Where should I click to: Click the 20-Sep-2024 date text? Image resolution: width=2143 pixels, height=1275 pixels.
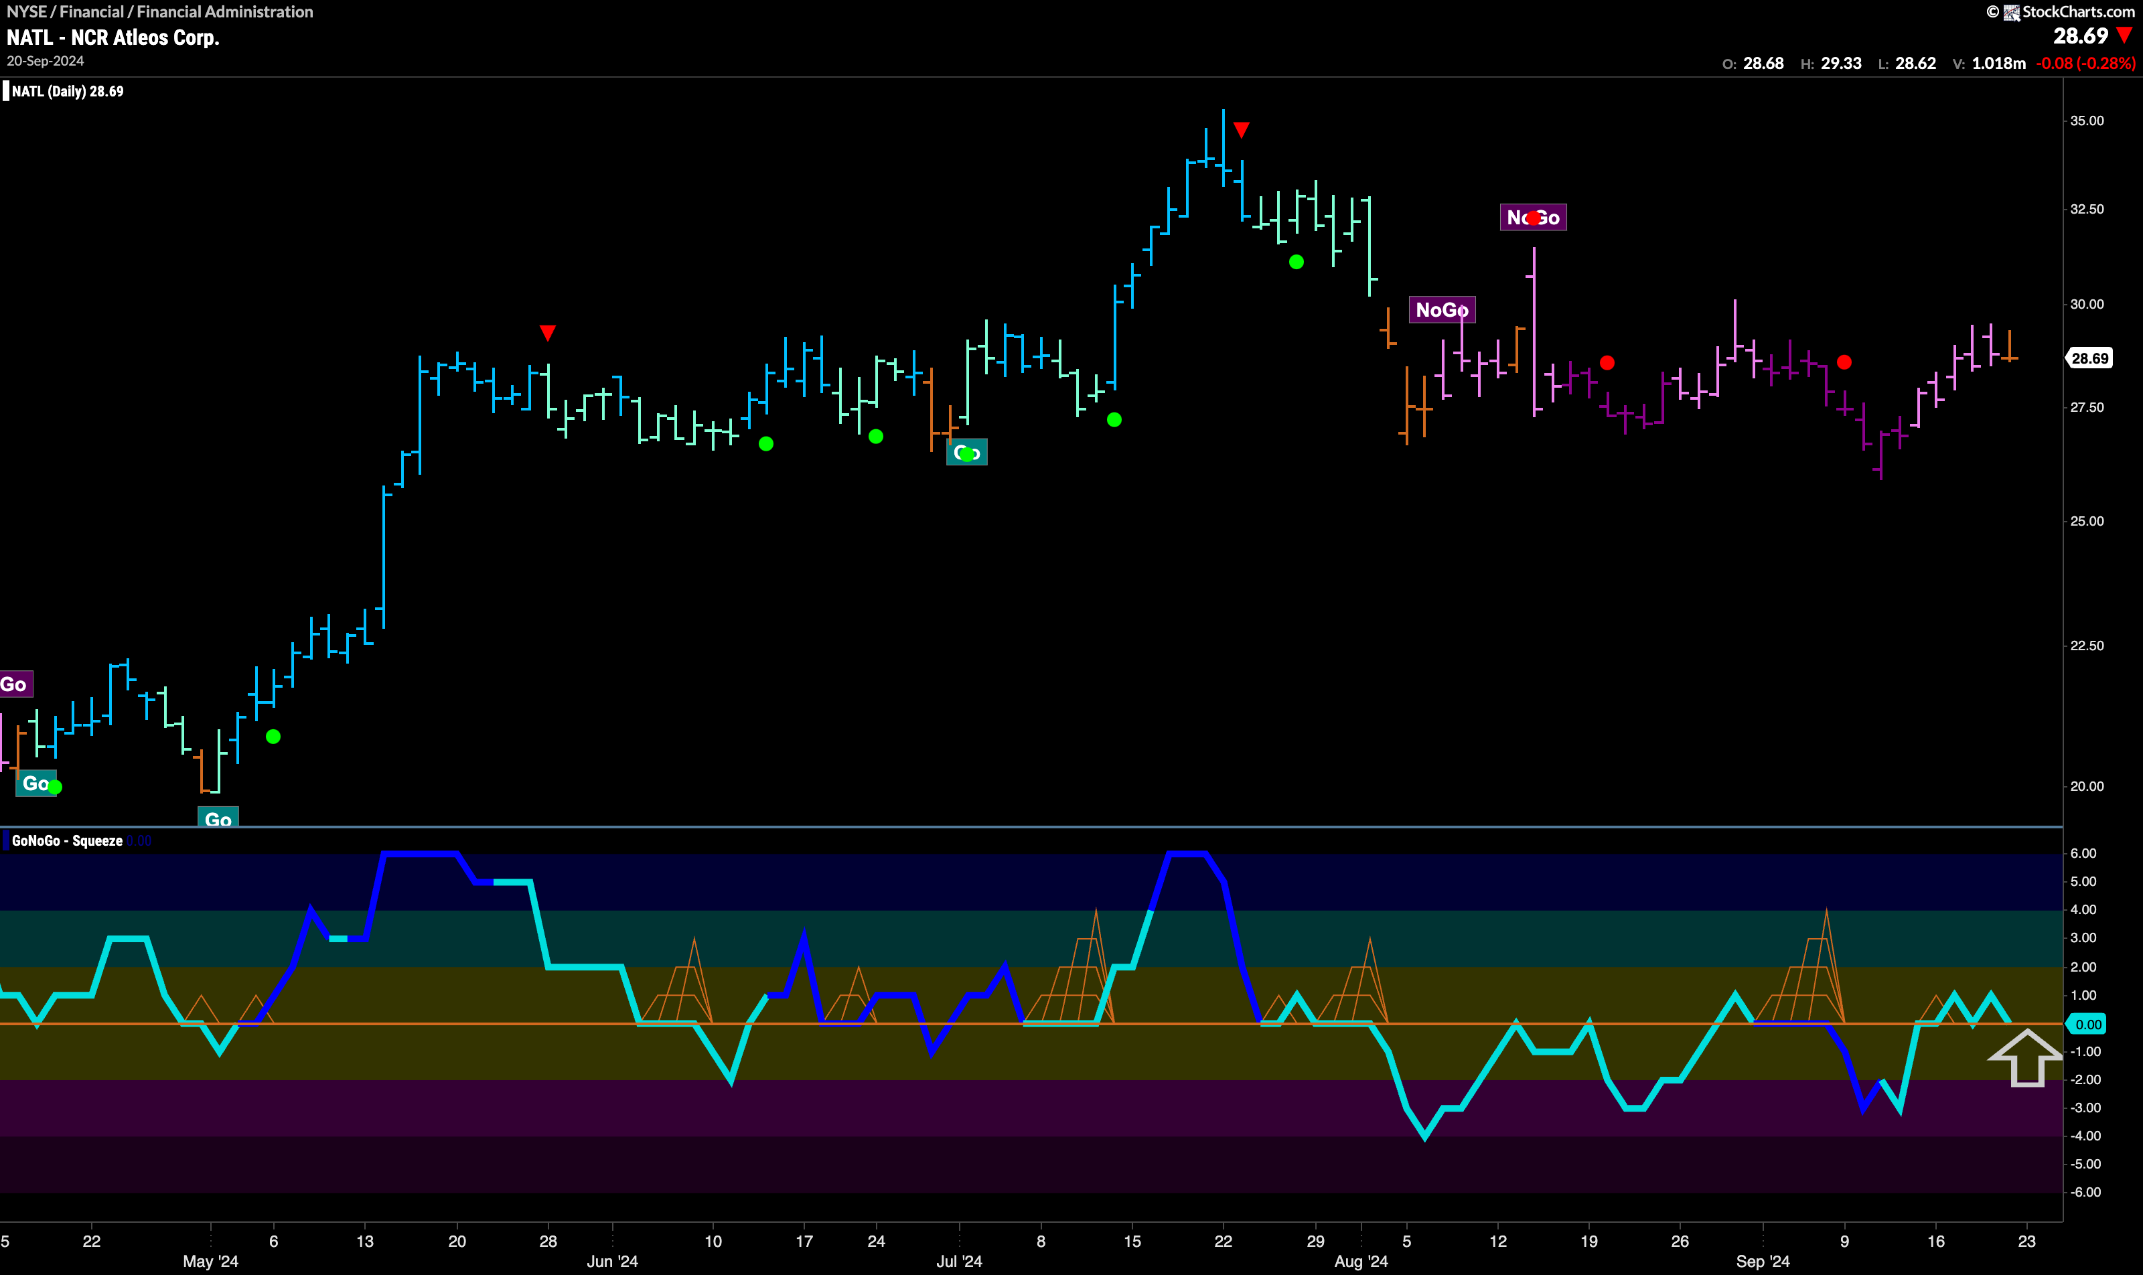[x=45, y=61]
